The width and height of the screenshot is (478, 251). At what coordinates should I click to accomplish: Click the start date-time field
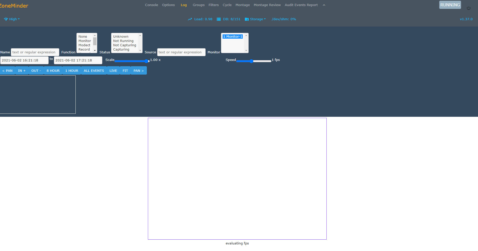(24, 60)
